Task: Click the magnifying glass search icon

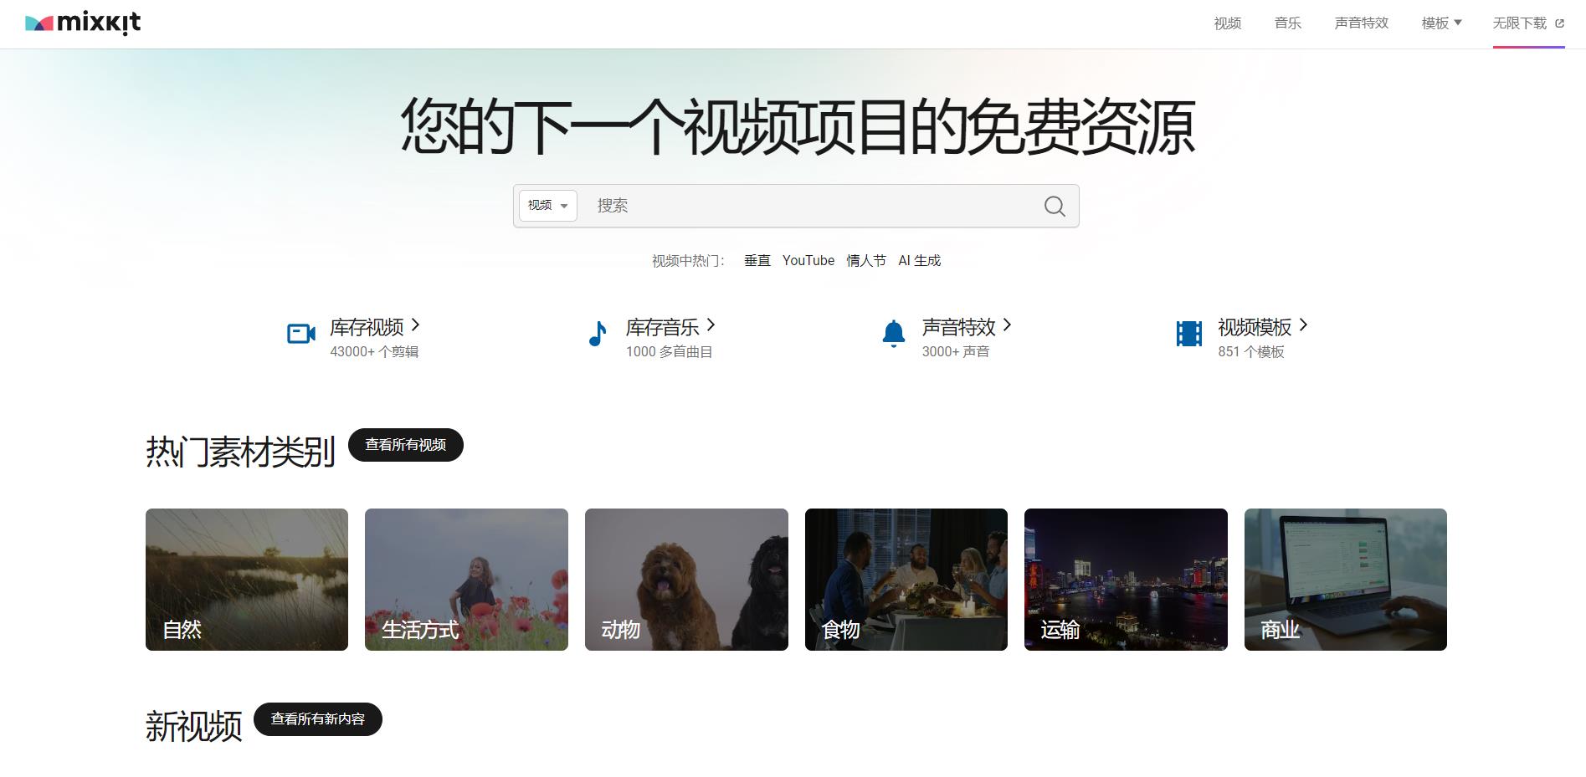Action: click(1055, 206)
